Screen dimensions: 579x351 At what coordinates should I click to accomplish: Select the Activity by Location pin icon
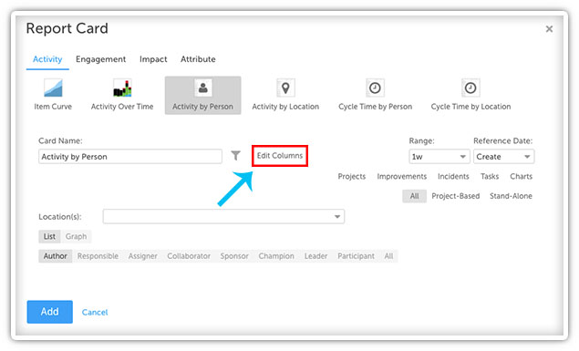[x=285, y=88]
